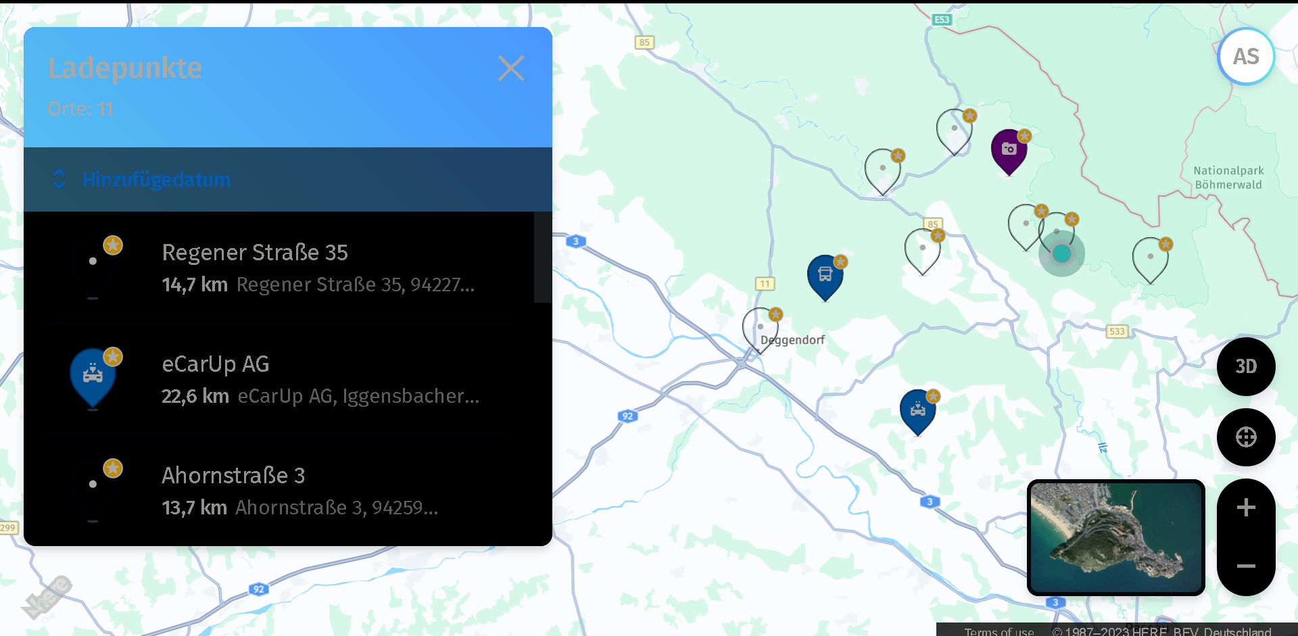Click the white pin at Deggendorf
The height and width of the screenshot is (636, 1298).
pos(760,328)
